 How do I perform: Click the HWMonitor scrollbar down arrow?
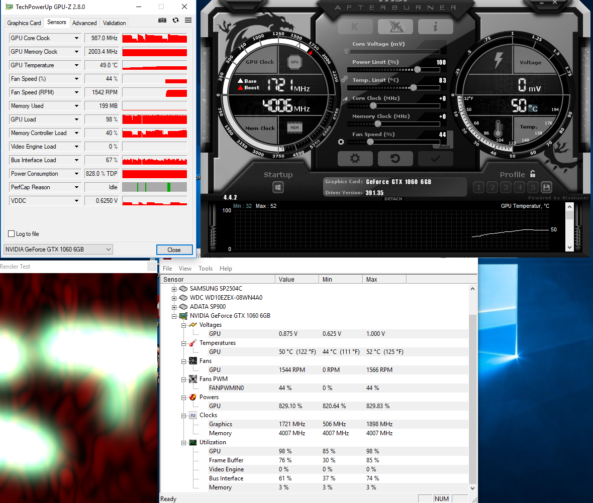pyautogui.click(x=472, y=488)
